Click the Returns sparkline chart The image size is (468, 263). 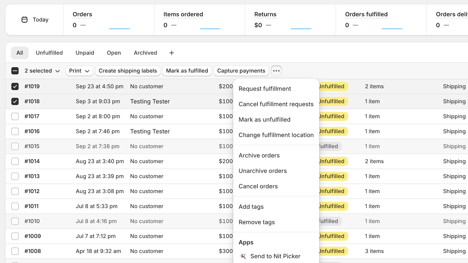point(301,27)
